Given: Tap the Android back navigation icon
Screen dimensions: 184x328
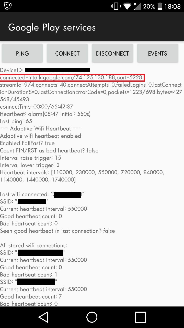Looking at the screenshot, I should (44, 317).
